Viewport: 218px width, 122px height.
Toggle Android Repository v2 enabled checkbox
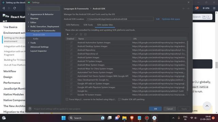pos(71,54)
